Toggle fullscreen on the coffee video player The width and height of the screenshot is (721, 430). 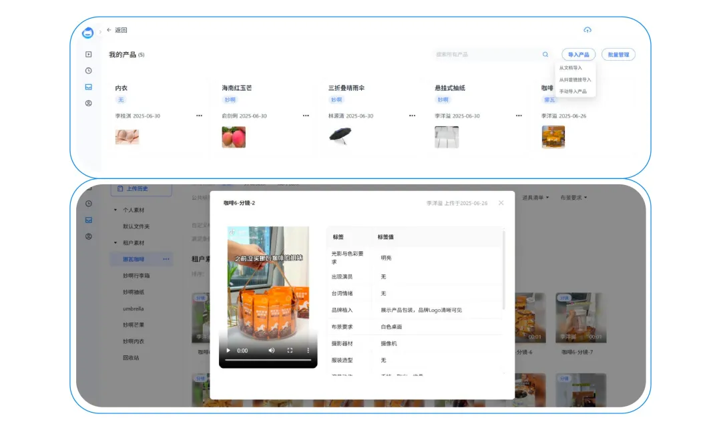click(290, 349)
